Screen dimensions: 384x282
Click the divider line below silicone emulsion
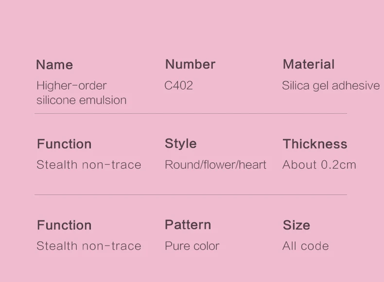click(x=191, y=113)
